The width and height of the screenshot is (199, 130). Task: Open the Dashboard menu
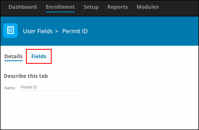(x=23, y=7)
